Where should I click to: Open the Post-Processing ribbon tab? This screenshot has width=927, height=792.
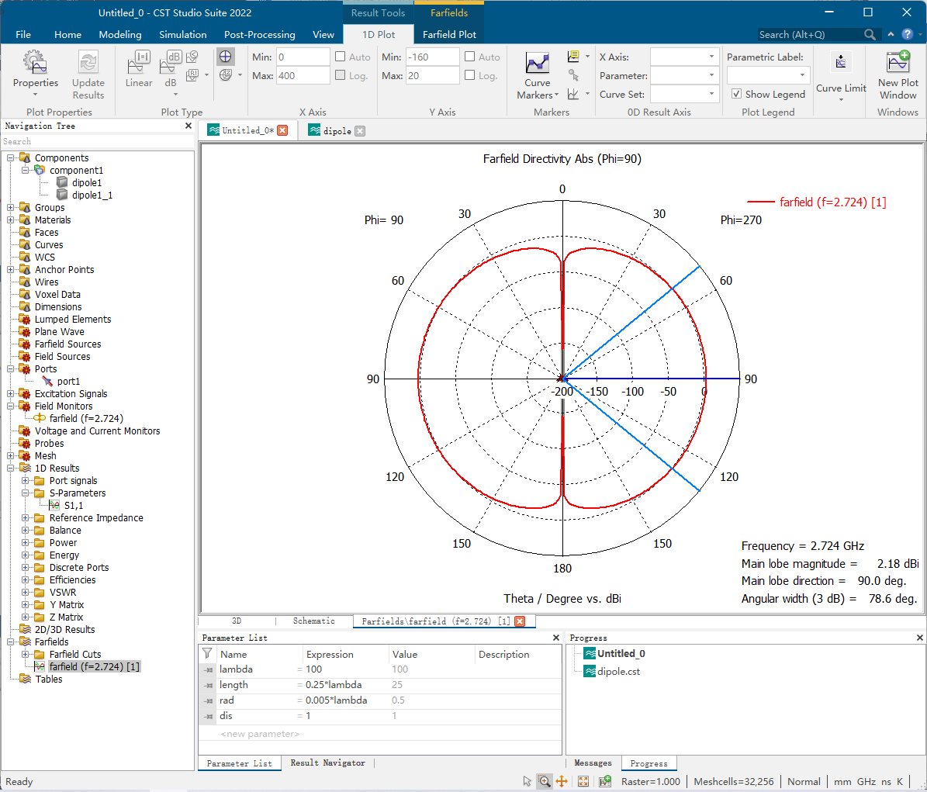260,34
